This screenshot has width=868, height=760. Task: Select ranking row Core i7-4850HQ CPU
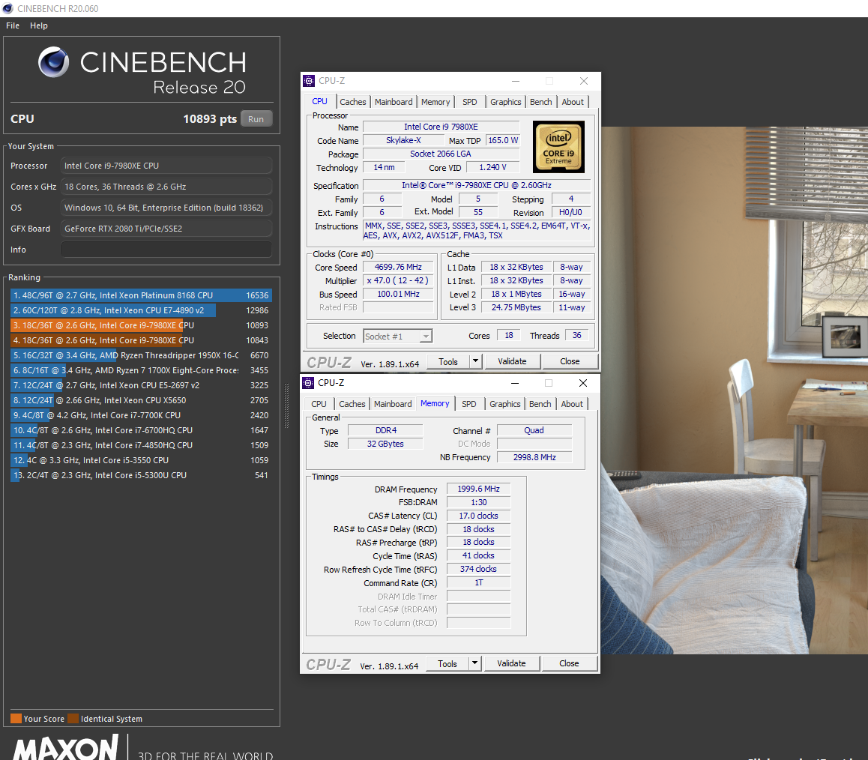[x=141, y=445]
